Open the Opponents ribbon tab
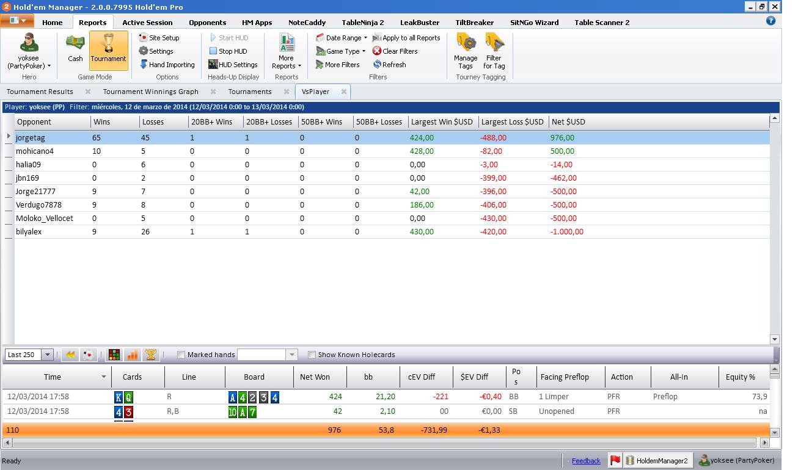 [x=208, y=23]
